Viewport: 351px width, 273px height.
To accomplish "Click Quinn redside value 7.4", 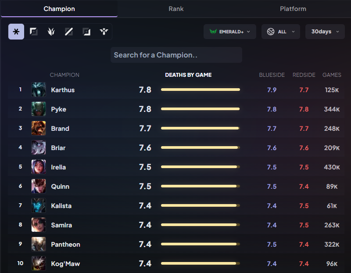I will [x=304, y=187].
